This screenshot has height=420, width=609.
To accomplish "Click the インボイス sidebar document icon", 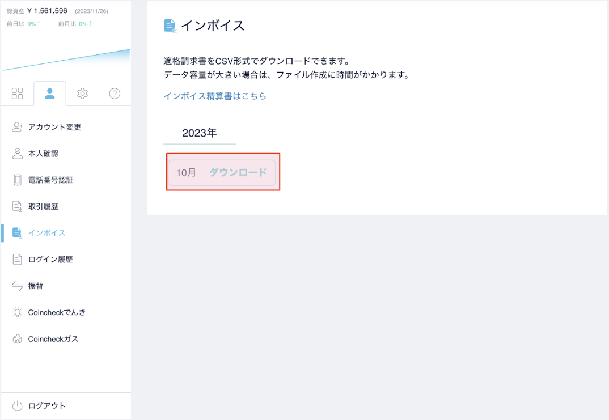I will (x=18, y=233).
